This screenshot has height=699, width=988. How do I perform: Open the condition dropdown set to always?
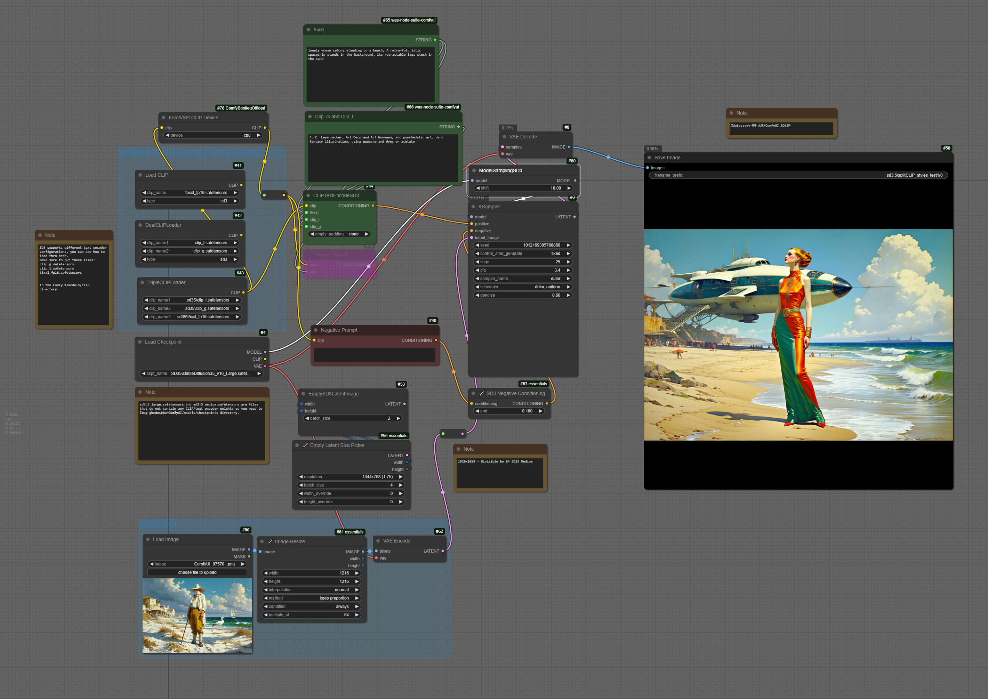[312, 607]
